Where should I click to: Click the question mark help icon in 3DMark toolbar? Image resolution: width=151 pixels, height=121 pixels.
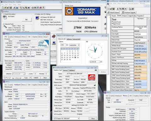43,8
